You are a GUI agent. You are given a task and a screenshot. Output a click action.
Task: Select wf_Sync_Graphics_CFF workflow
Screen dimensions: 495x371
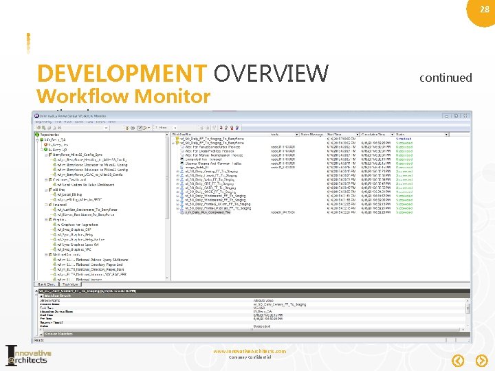pos(74,229)
